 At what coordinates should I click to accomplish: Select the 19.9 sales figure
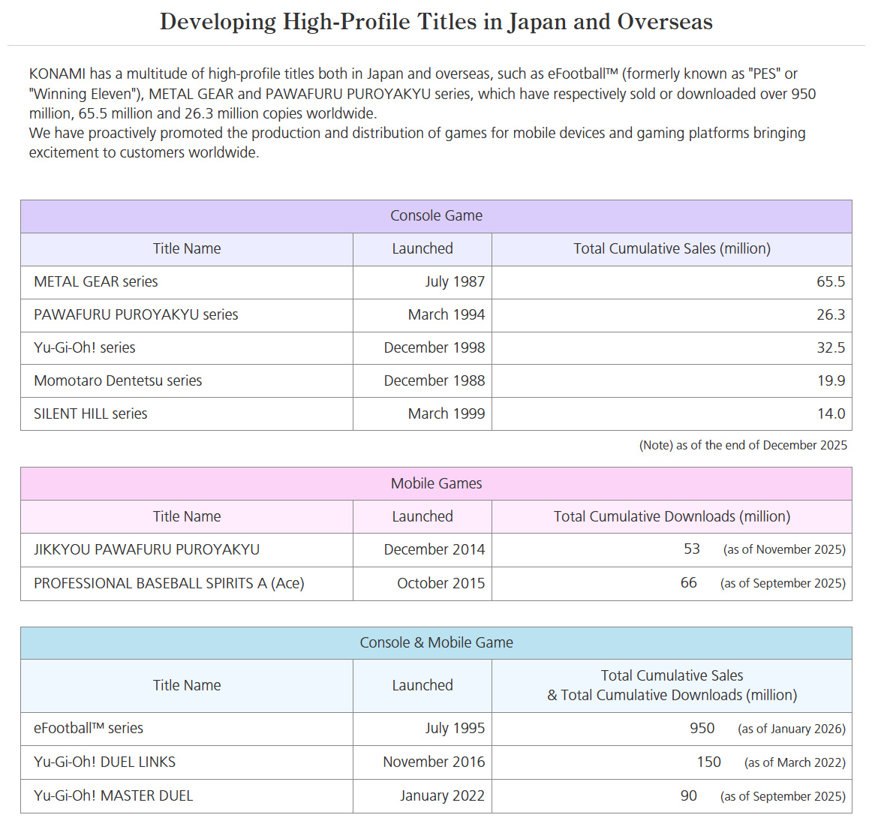(831, 380)
